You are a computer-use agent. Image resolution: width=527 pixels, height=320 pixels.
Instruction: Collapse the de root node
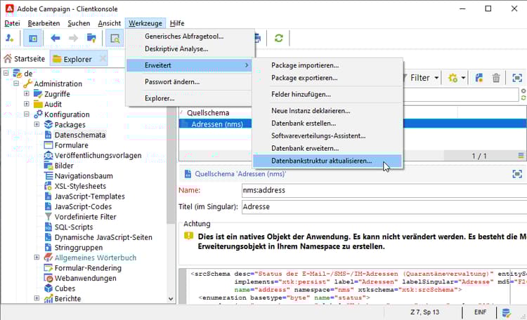6,73
